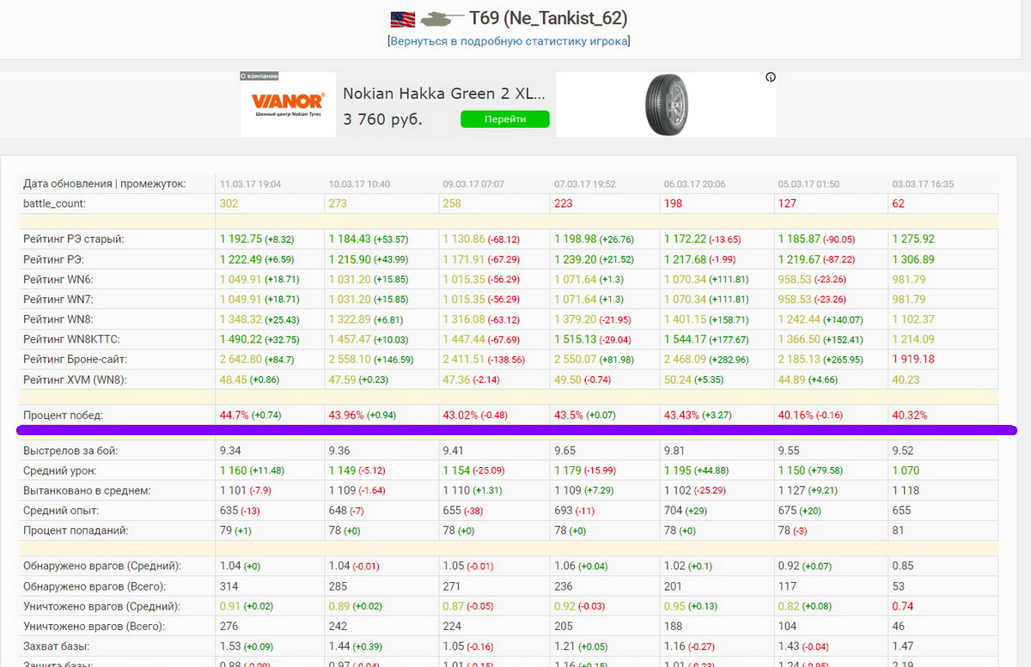Click the Средний урон row label
1031x667 pixels.
click(x=59, y=470)
